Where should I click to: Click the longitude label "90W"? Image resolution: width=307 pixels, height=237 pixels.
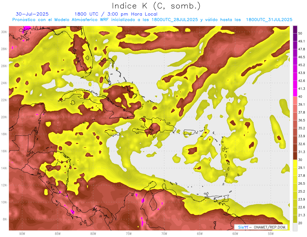[22, 234]
